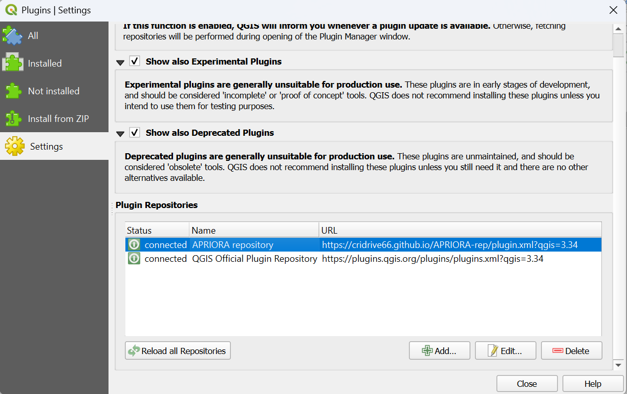Screen dimensions: 627x394
Task: Click connected status text of APRIORA row
Action: (x=165, y=245)
